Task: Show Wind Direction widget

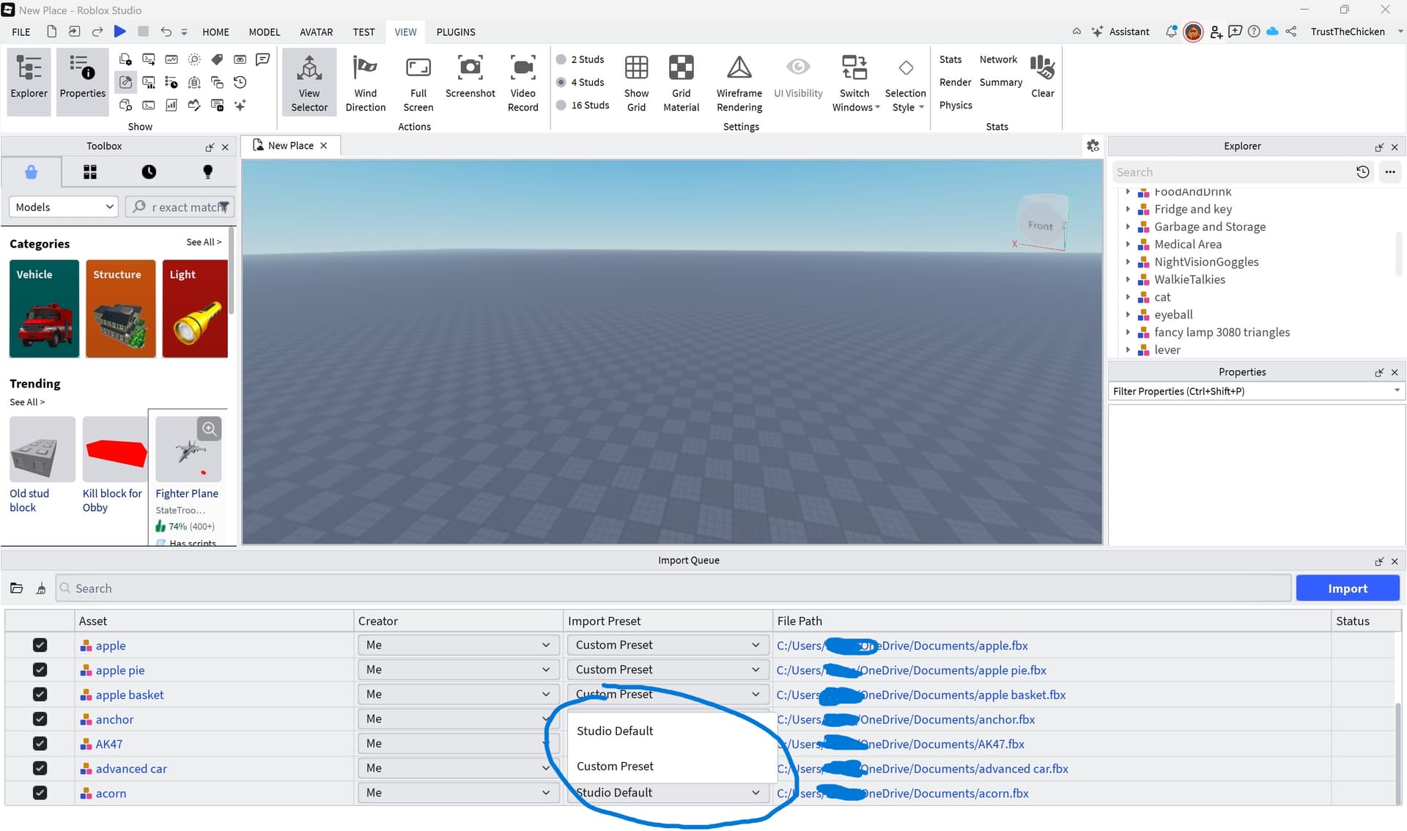Action: click(x=365, y=82)
